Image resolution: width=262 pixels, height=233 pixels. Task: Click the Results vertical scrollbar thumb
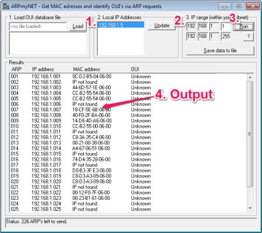point(250,134)
